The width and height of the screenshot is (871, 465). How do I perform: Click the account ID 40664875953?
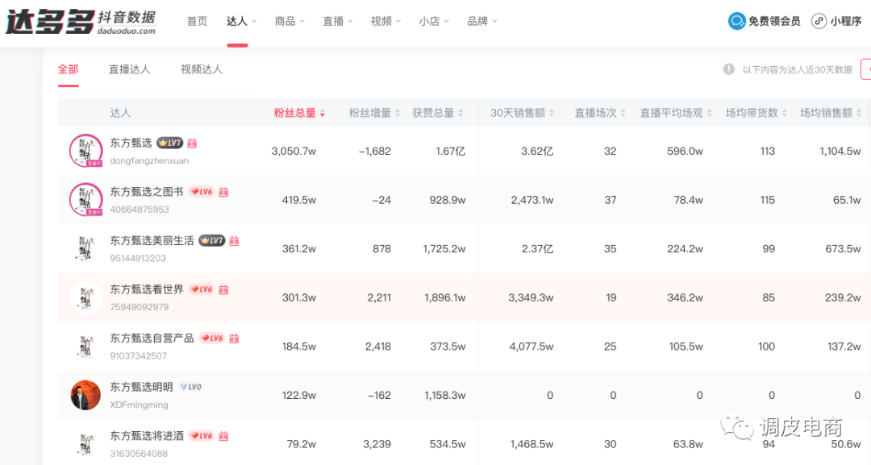(140, 210)
